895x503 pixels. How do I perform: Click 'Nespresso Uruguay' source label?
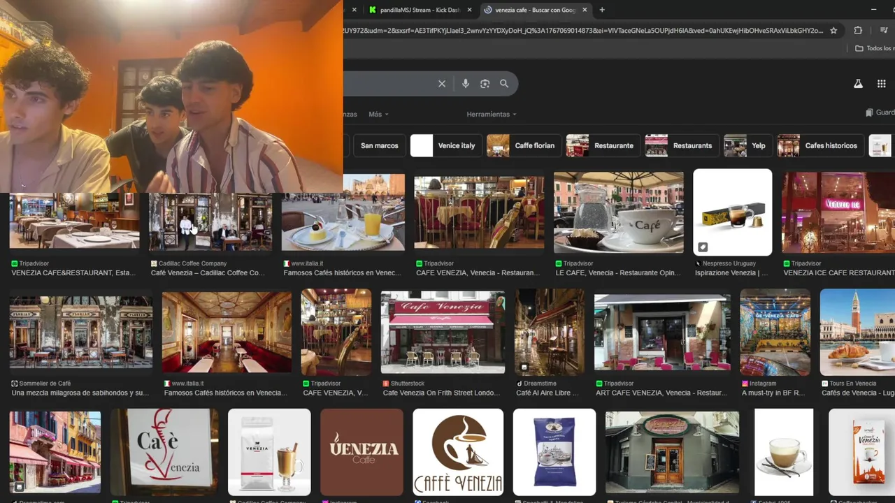[729, 263]
